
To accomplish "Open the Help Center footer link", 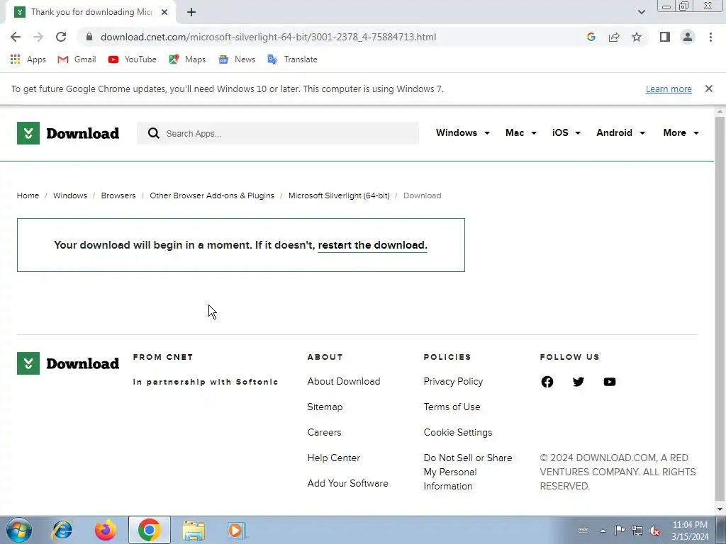I will (333, 458).
